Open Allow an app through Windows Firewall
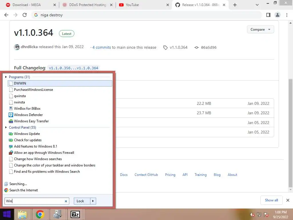 point(60,153)
